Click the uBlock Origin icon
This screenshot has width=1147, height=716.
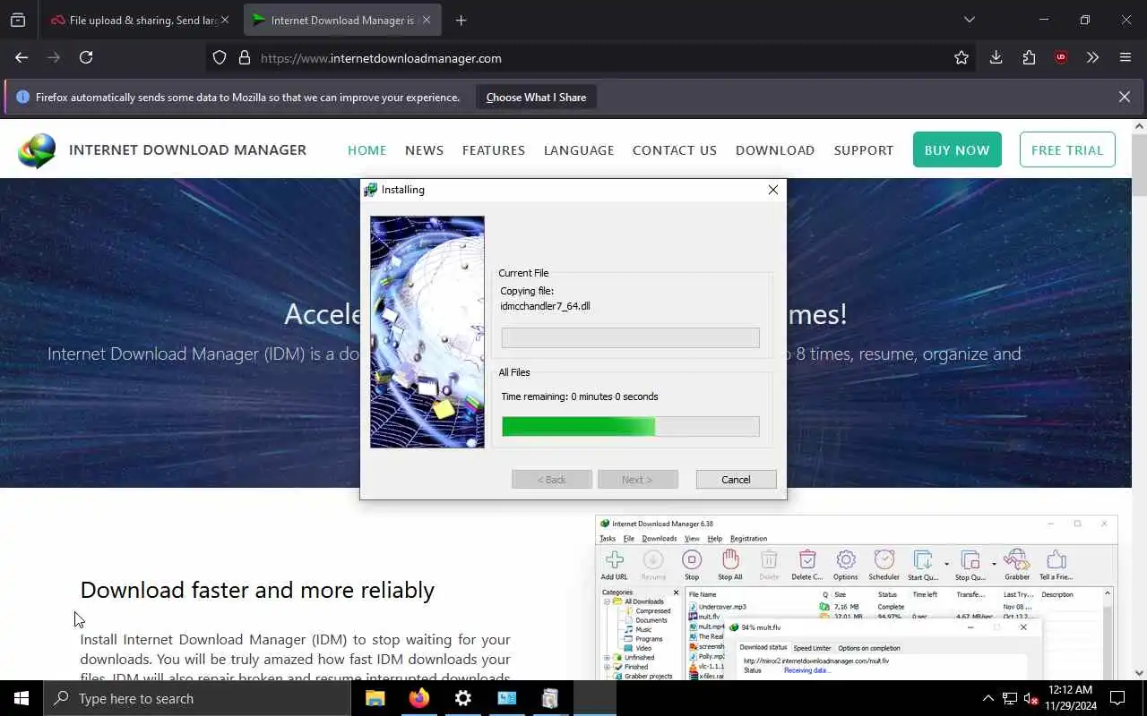(x=1061, y=58)
